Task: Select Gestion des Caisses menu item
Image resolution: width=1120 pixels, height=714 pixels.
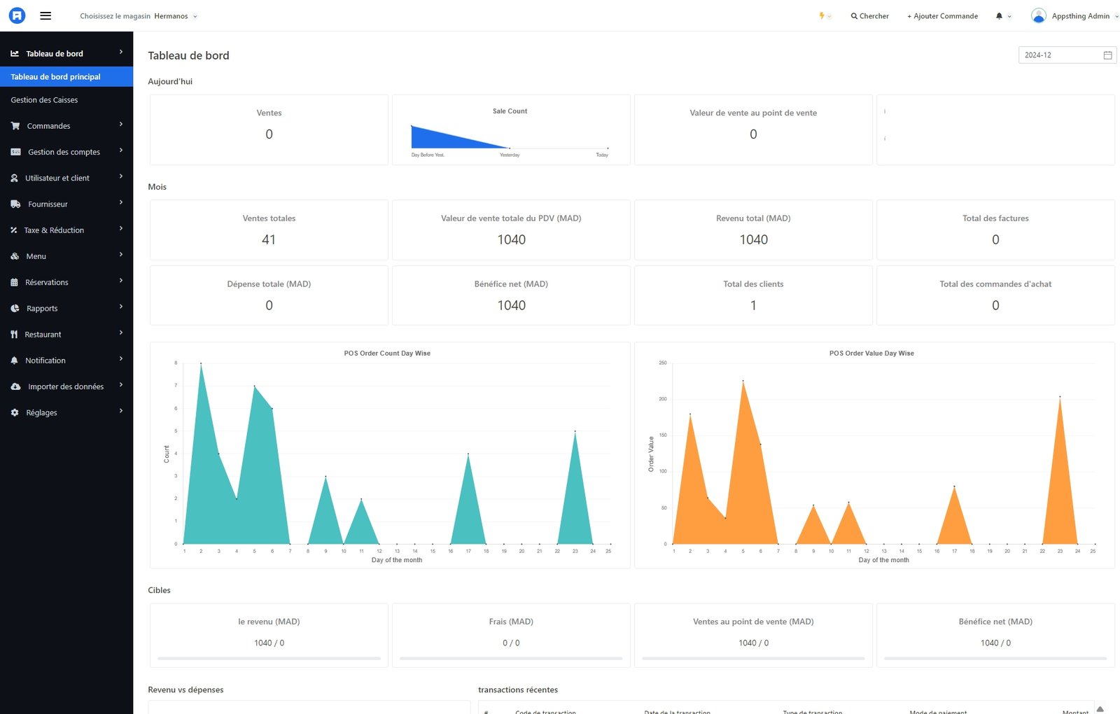Action: click(x=44, y=100)
